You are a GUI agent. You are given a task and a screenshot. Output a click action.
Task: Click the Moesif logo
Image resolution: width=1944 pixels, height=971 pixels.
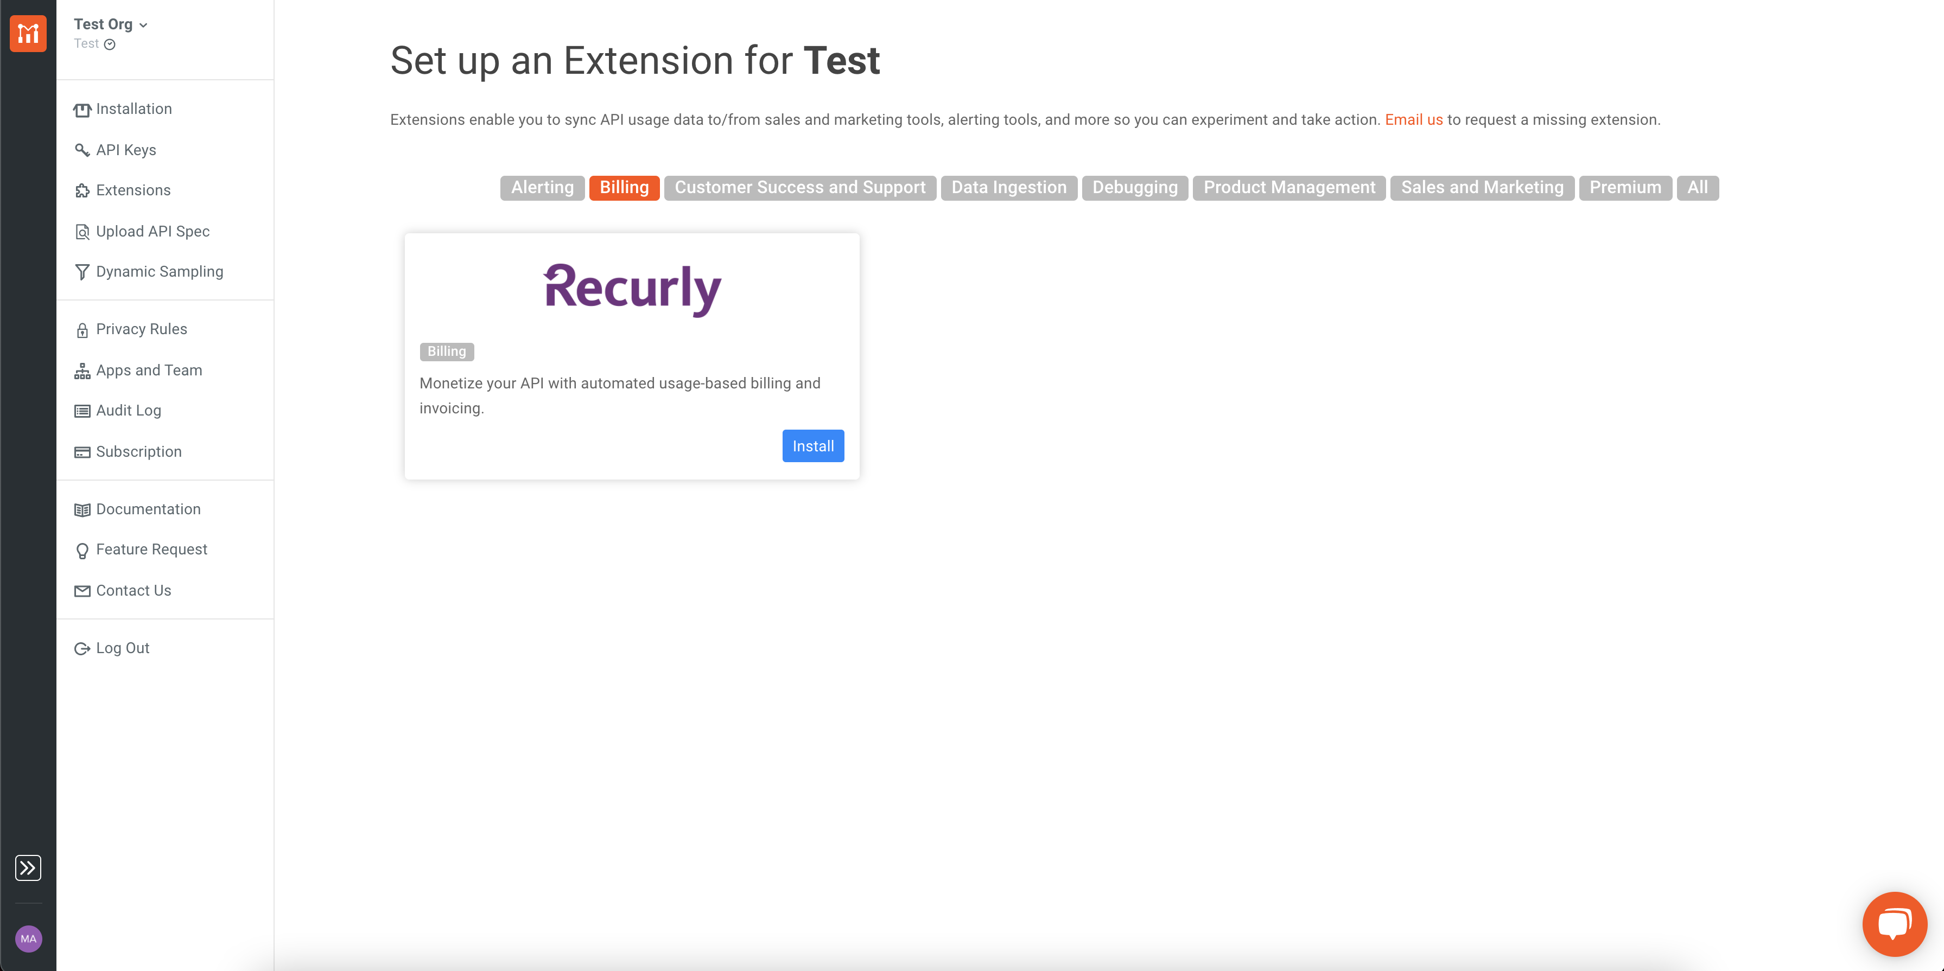pos(28,33)
